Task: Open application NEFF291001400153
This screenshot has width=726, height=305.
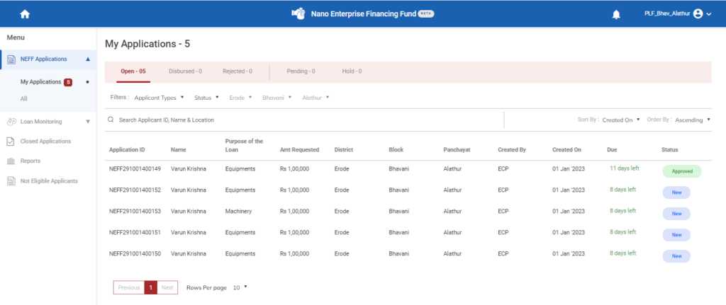Action: (135, 211)
